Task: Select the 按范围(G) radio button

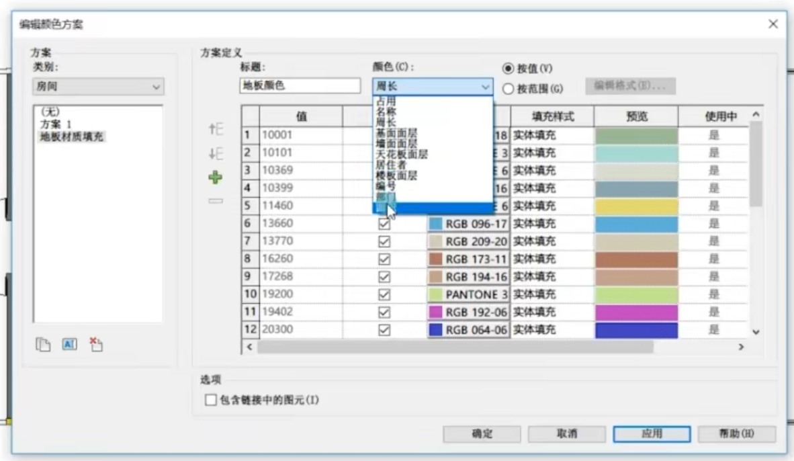Action: 508,89
